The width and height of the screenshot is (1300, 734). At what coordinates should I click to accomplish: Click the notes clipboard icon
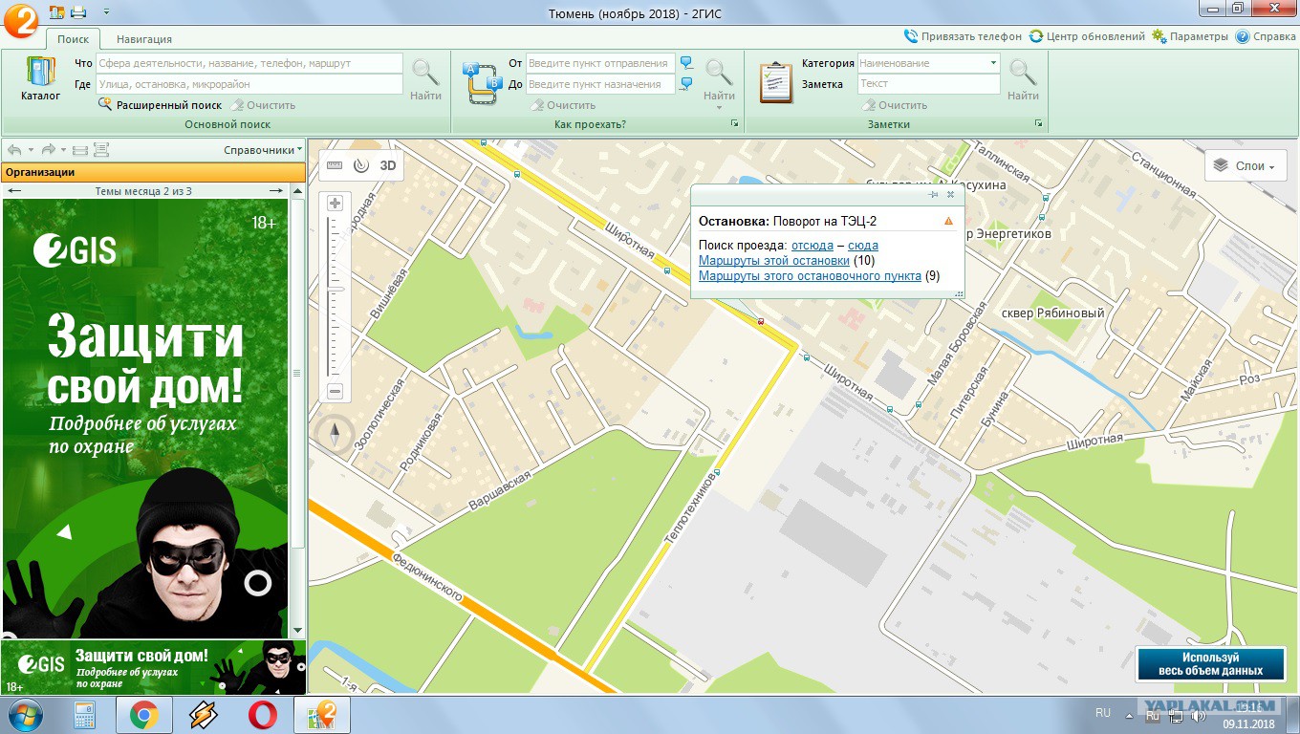tap(775, 82)
